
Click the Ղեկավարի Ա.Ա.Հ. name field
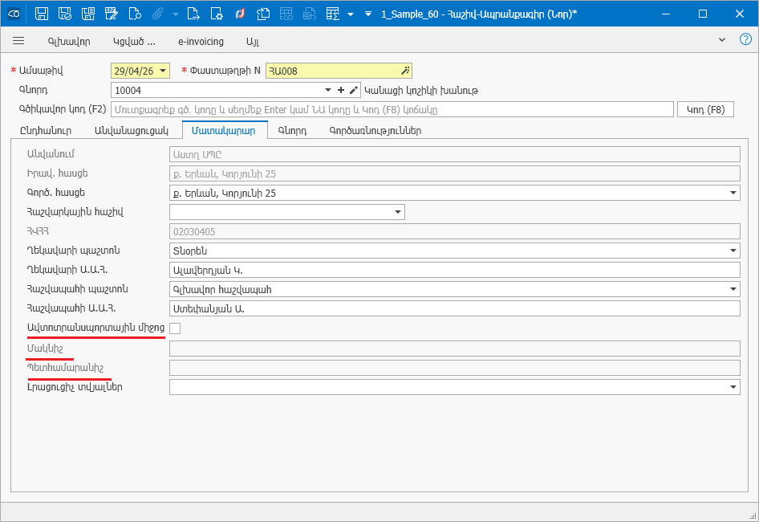point(455,270)
